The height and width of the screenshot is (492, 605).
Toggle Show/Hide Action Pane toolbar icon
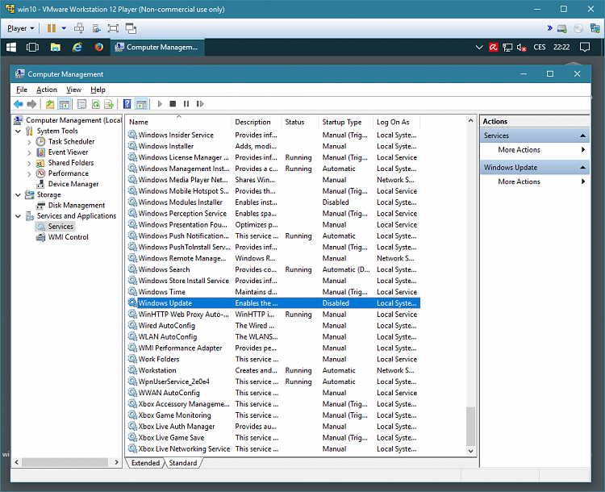[x=142, y=104]
